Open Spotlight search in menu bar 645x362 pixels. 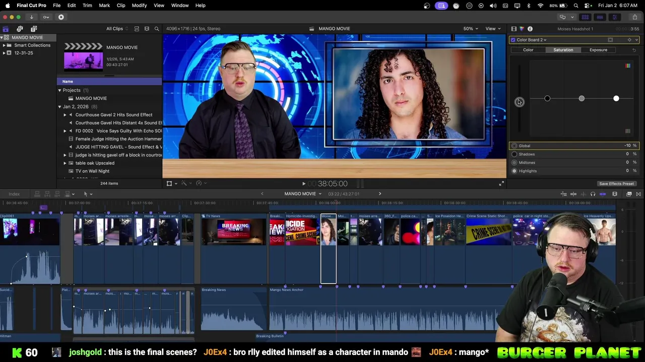(x=576, y=6)
